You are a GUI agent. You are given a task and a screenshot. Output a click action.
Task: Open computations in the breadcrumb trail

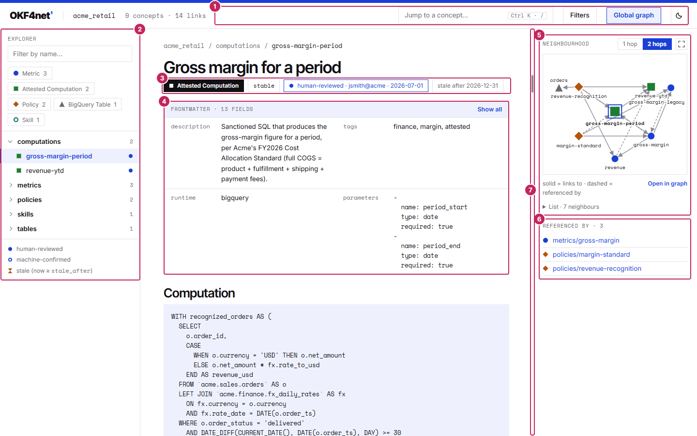click(x=238, y=46)
